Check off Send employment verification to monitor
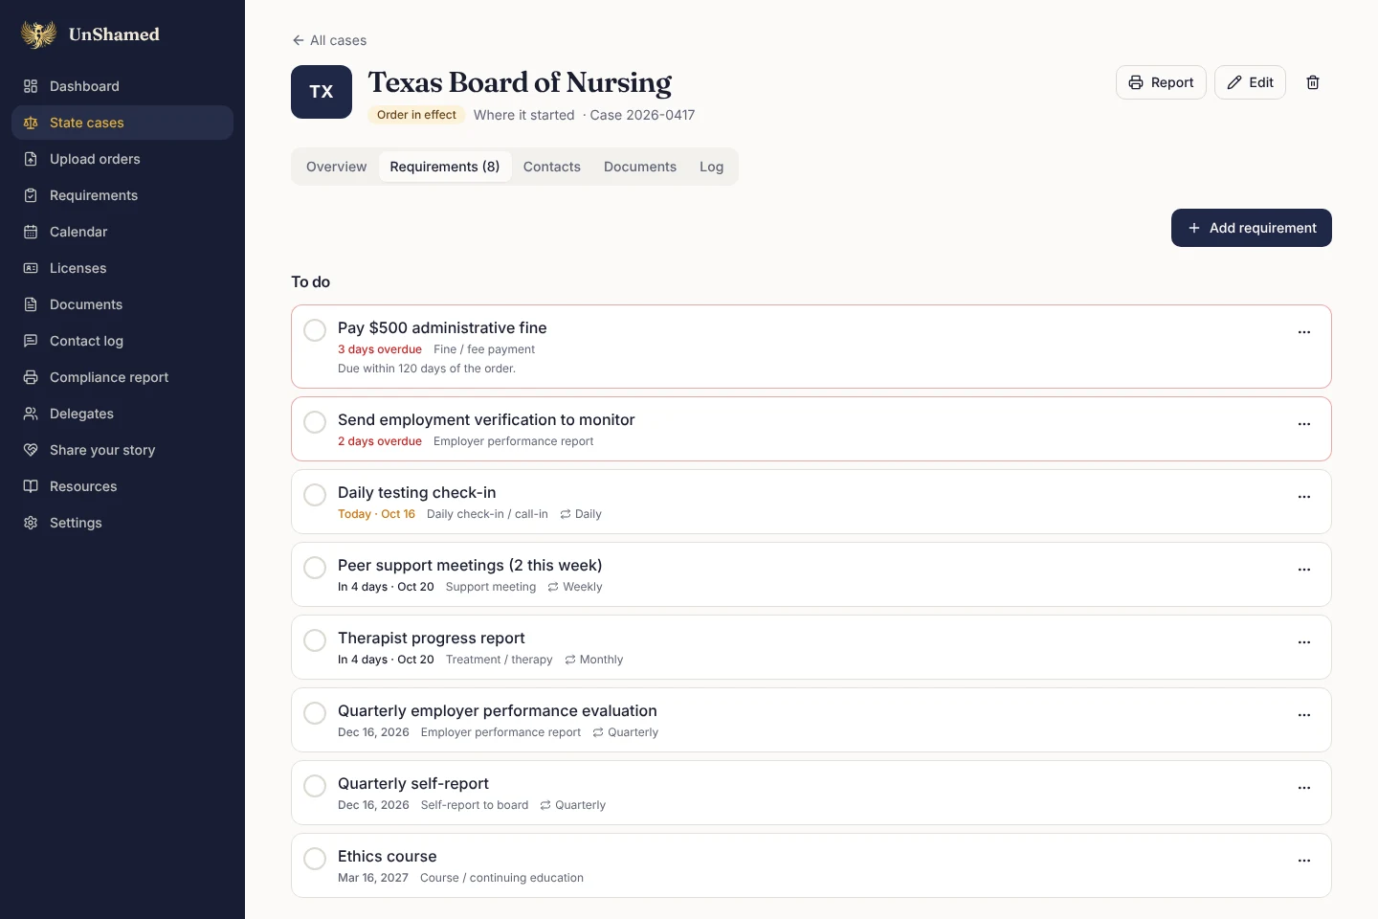The height and width of the screenshot is (919, 1378). (315, 422)
